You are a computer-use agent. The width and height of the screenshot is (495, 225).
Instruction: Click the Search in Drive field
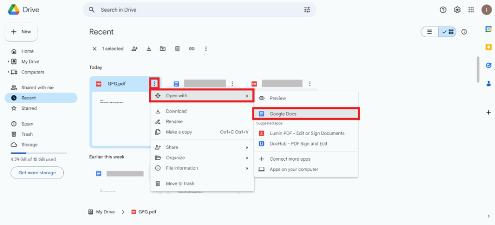click(x=200, y=10)
